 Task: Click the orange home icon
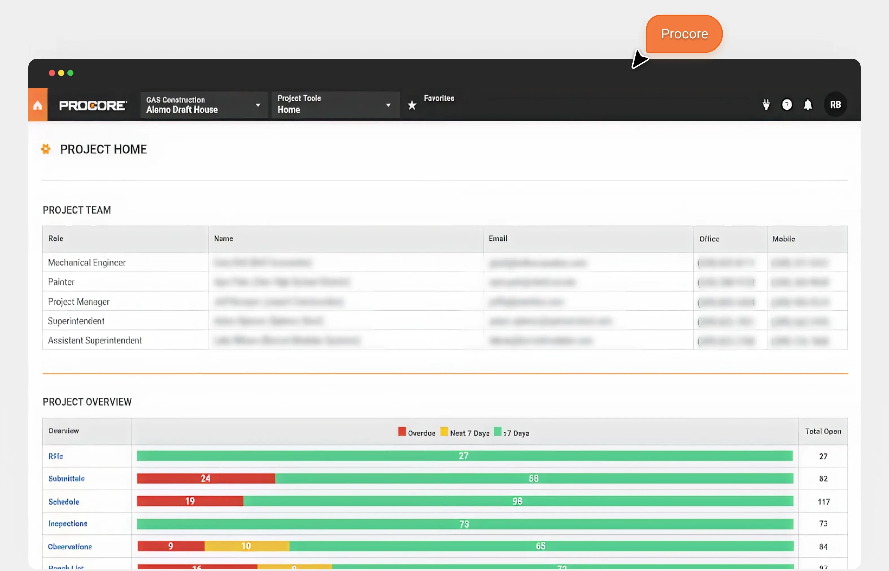pyautogui.click(x=38, y=105)
